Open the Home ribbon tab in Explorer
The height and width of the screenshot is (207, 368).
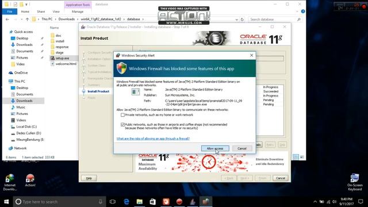point(25,11)
